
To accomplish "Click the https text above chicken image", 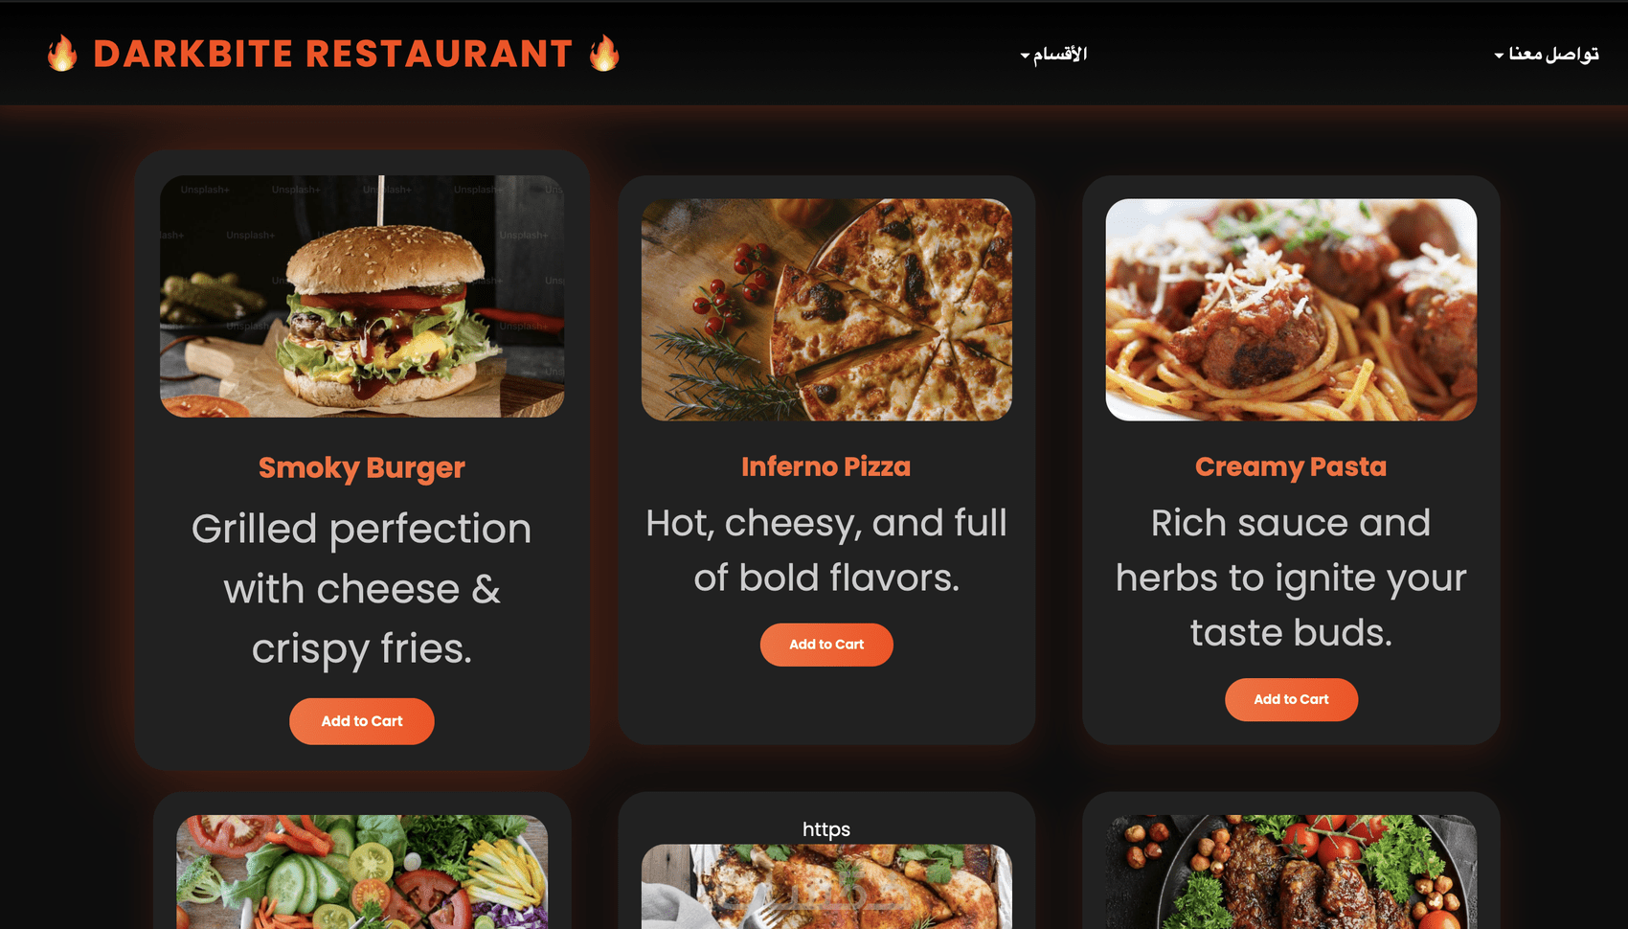I will pos(826,829).
